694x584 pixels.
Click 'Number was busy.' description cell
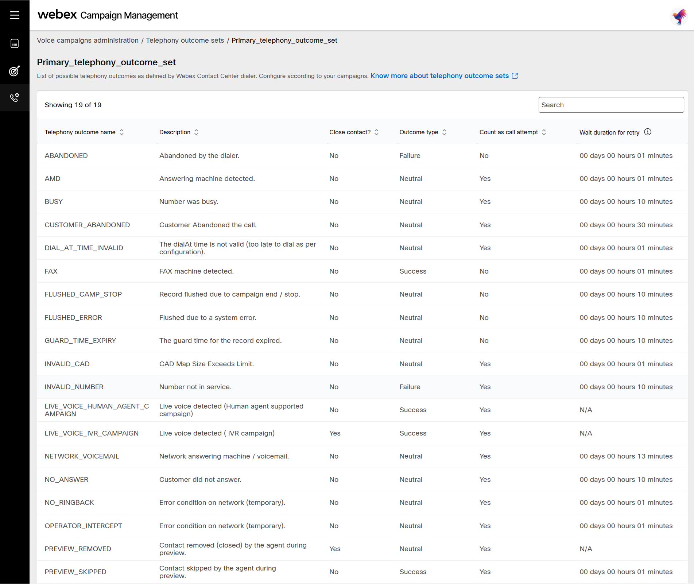pyautogui.click(x=189, y=202)
